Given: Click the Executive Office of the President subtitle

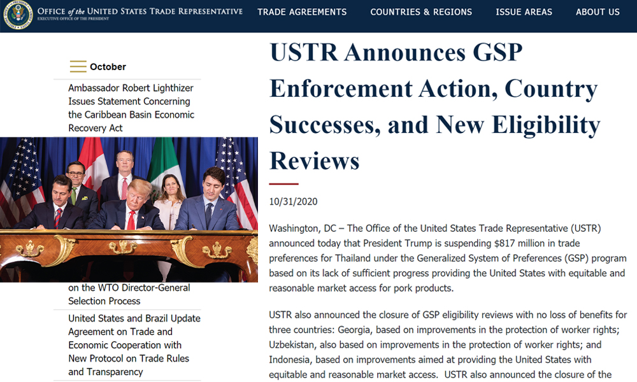Looking at the screenshot, I should pyautogui.click(x=83, y=20).
